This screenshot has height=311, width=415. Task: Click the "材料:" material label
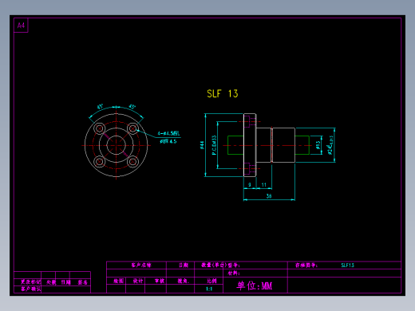[x=234, y=273]
